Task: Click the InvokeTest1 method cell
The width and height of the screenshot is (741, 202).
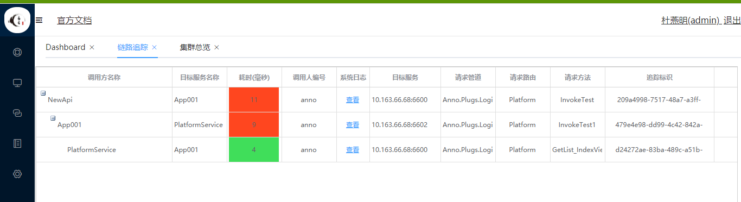Action: pos(577,125)
